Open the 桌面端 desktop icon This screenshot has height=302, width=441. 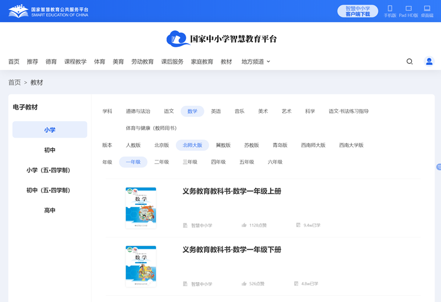[427, 8]
